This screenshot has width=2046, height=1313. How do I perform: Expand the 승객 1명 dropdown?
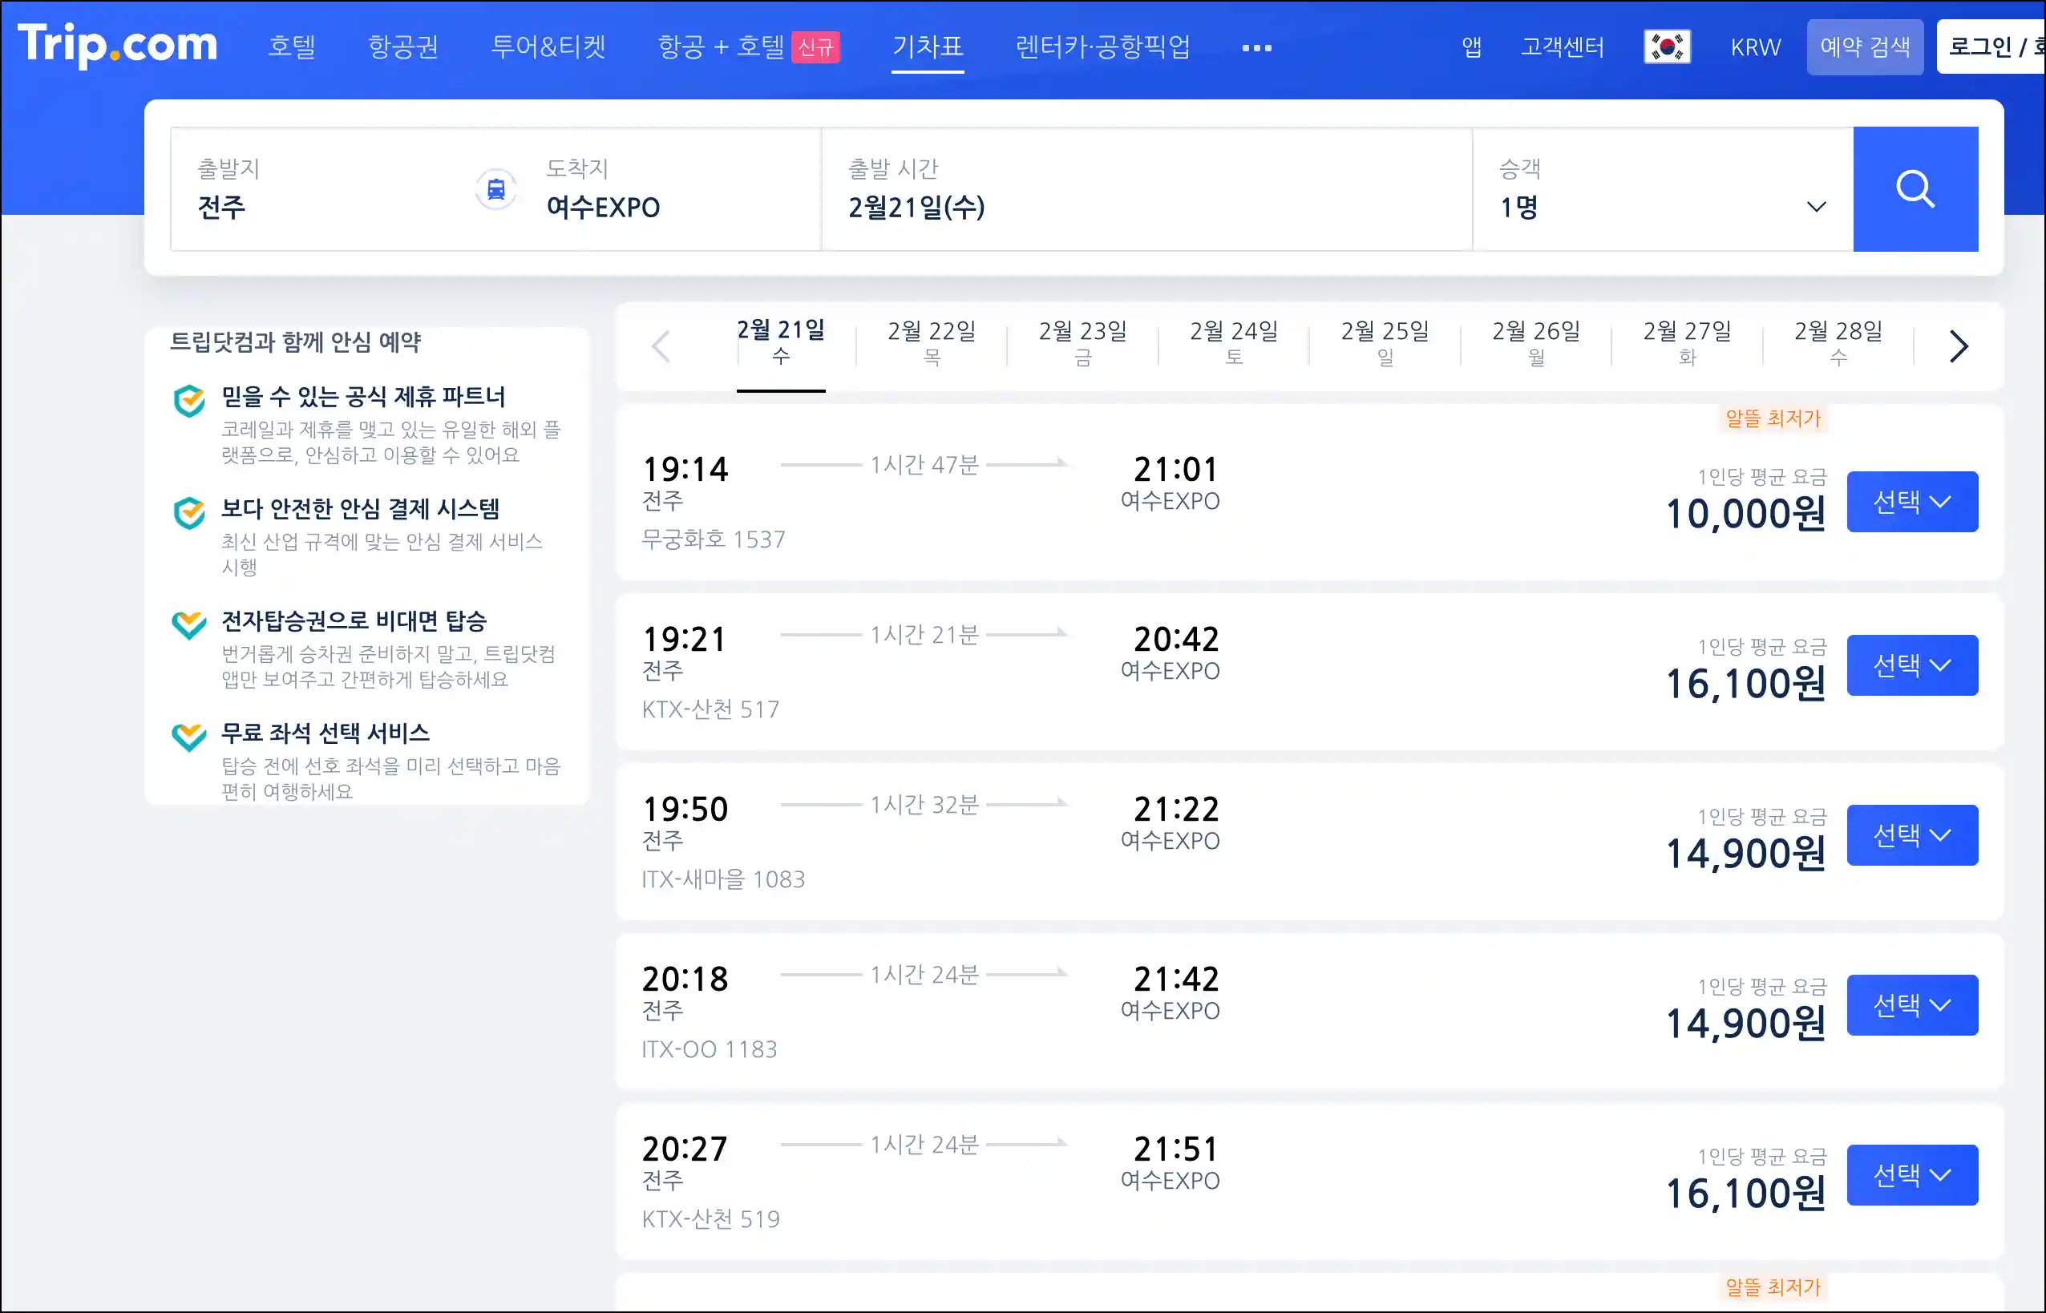tap(1663, 189)
